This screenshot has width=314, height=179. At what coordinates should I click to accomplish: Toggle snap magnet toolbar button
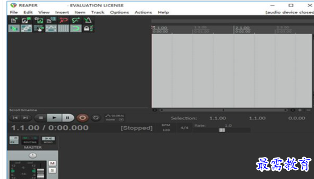76,29
